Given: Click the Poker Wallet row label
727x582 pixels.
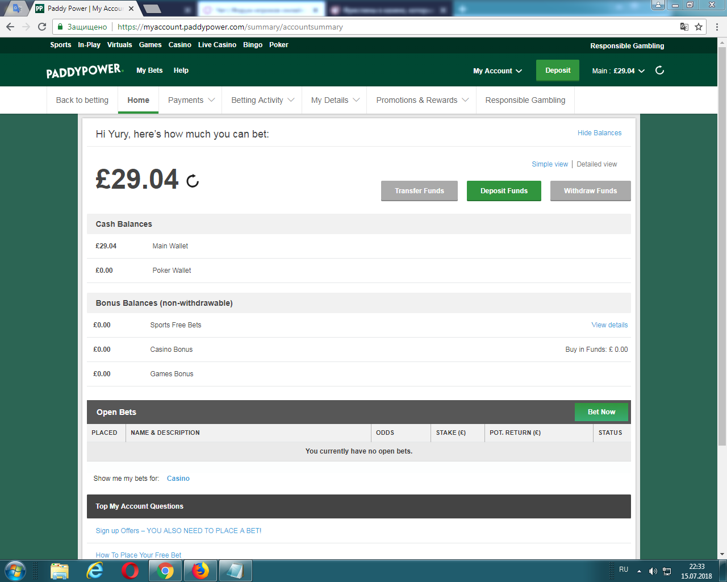Looking at the screenshot, I should [172, 271].
